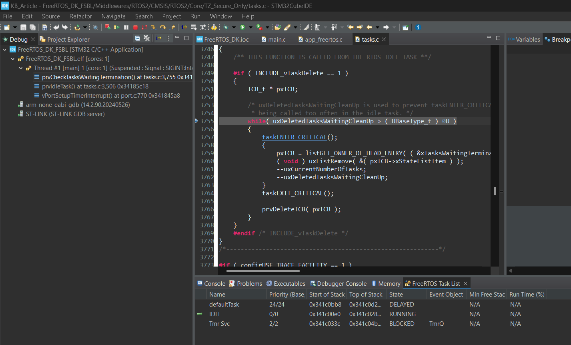Toggle Pin Editor in the toolbar
571x345 pixels.
click(x=405, y=27)
